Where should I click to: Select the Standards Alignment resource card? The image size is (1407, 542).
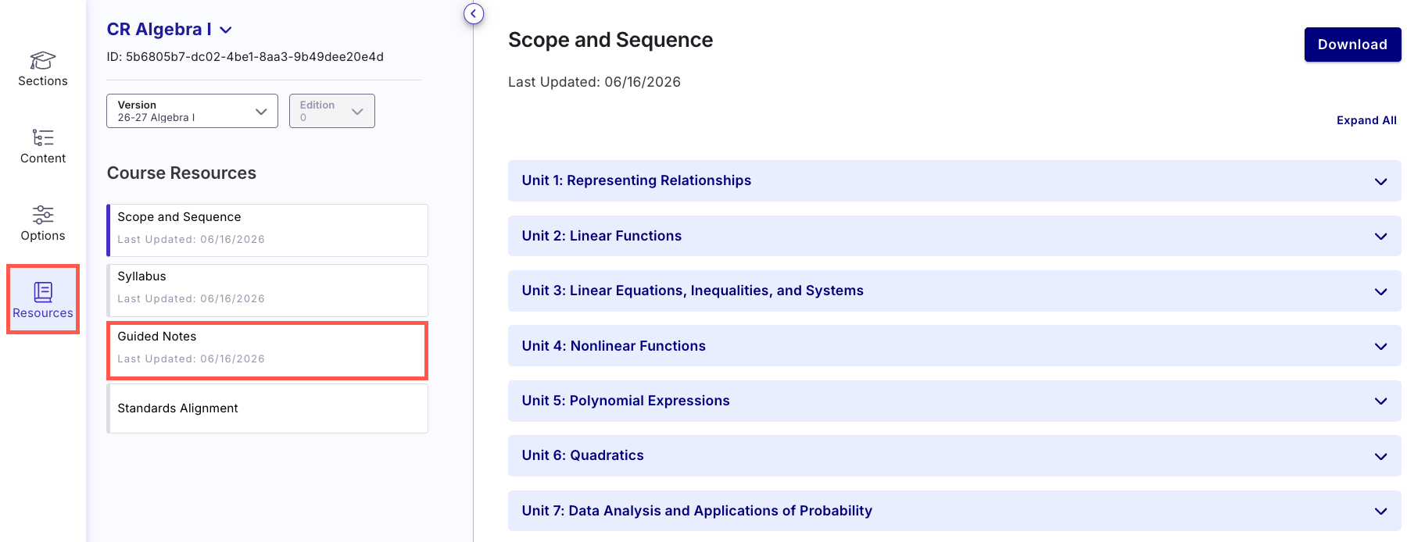[x=267, y=408]
